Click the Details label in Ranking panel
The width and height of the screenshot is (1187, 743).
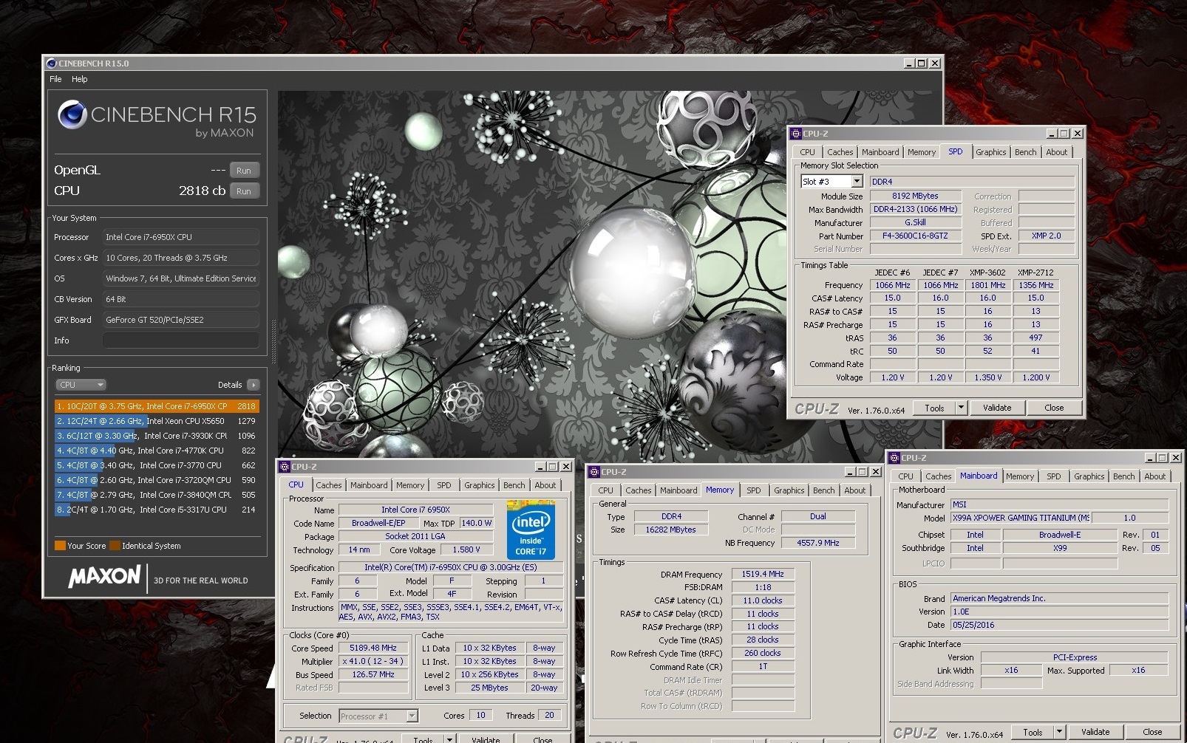coord(230,385)
